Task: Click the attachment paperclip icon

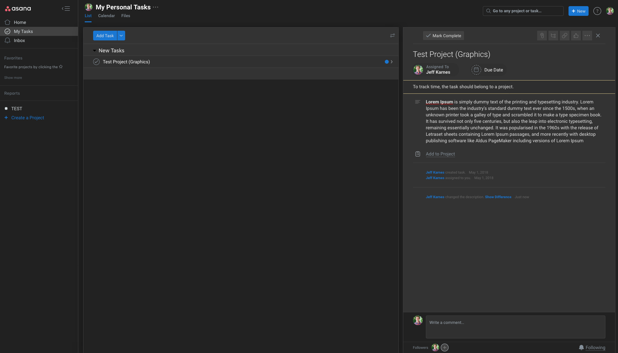Action: [542, 36]
